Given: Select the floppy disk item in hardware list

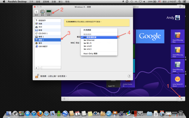Looking at the screenshot, I should (48, 30).
